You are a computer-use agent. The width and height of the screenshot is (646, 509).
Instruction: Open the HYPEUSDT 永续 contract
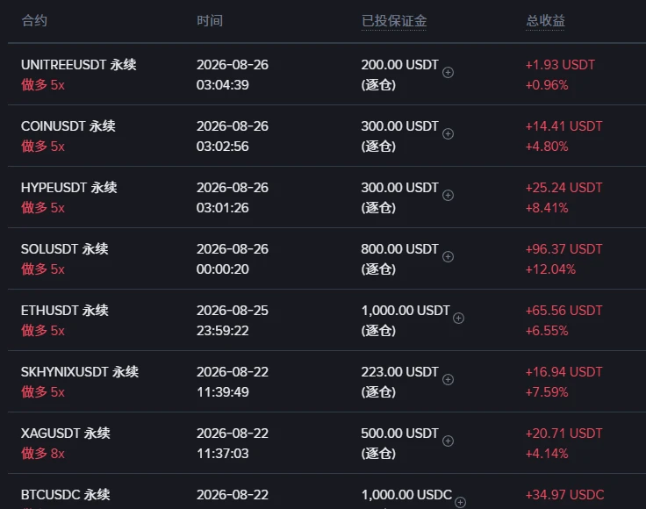(69, 188)
